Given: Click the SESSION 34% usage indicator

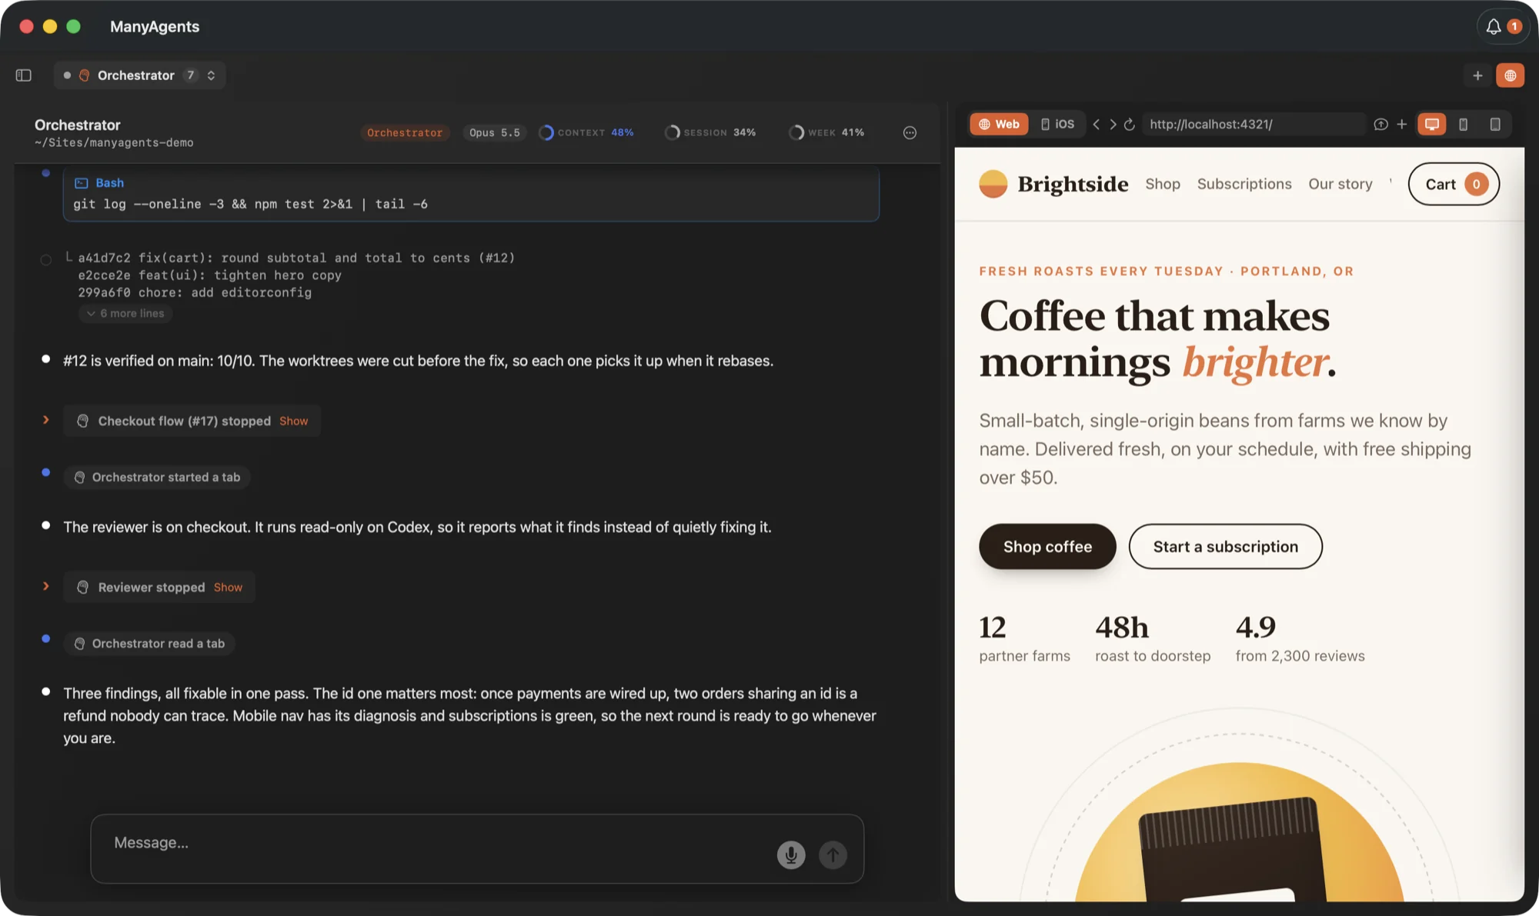Looking at the screenshot, I should [x=710, y=132].
